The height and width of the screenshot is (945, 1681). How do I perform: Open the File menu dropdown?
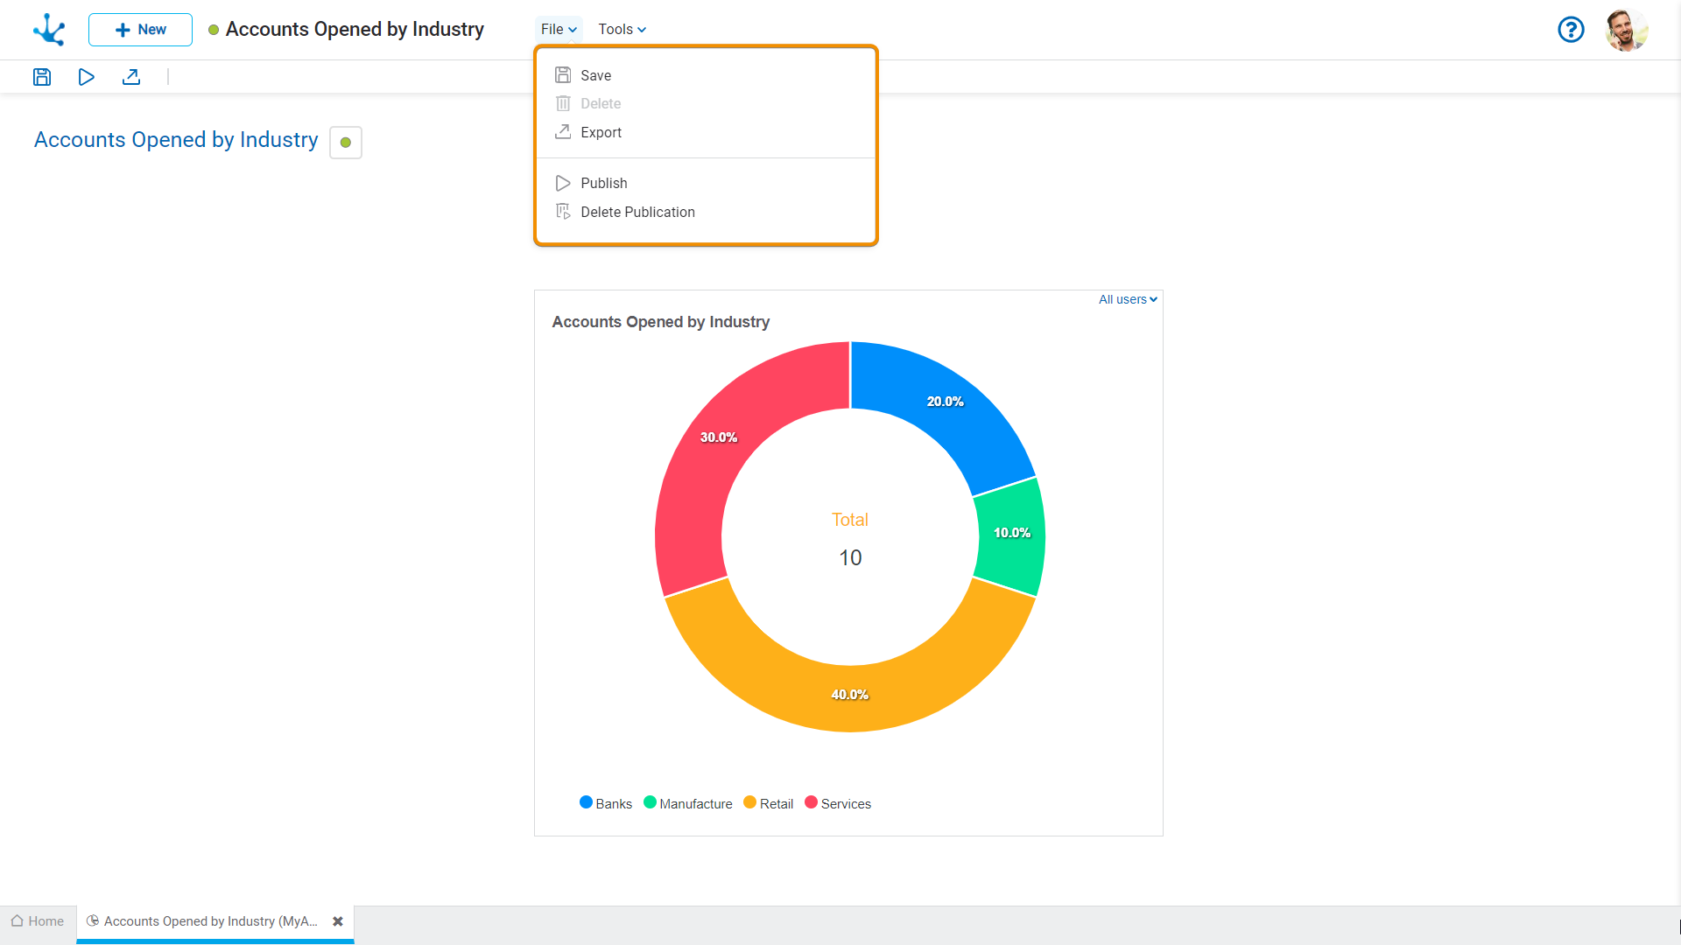pos(559,29)
